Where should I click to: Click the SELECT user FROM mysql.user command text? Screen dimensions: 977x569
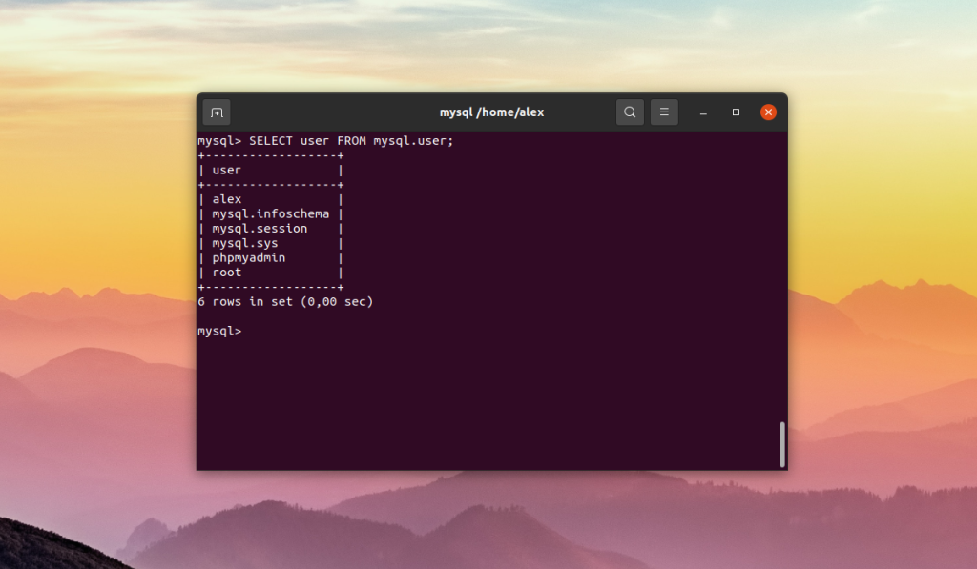[x=351, y=141]
